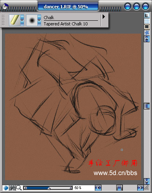Click the blue star impasto icon
152x193 pixels.
coord(147,33)
